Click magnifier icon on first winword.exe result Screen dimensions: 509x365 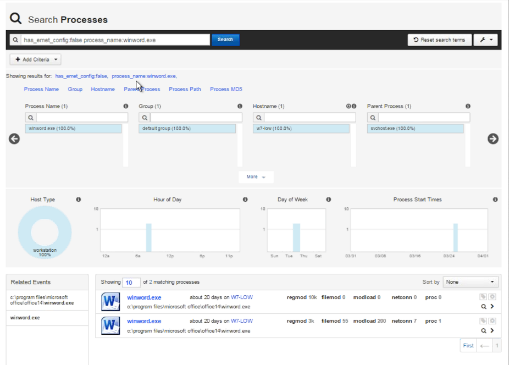(x=484, y=307)
